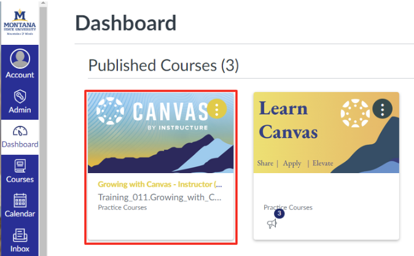The height and width of the screenshot is (256, 414).
Task: Open the Calendar icon in sidebar
Action: [x=20, y=200]
